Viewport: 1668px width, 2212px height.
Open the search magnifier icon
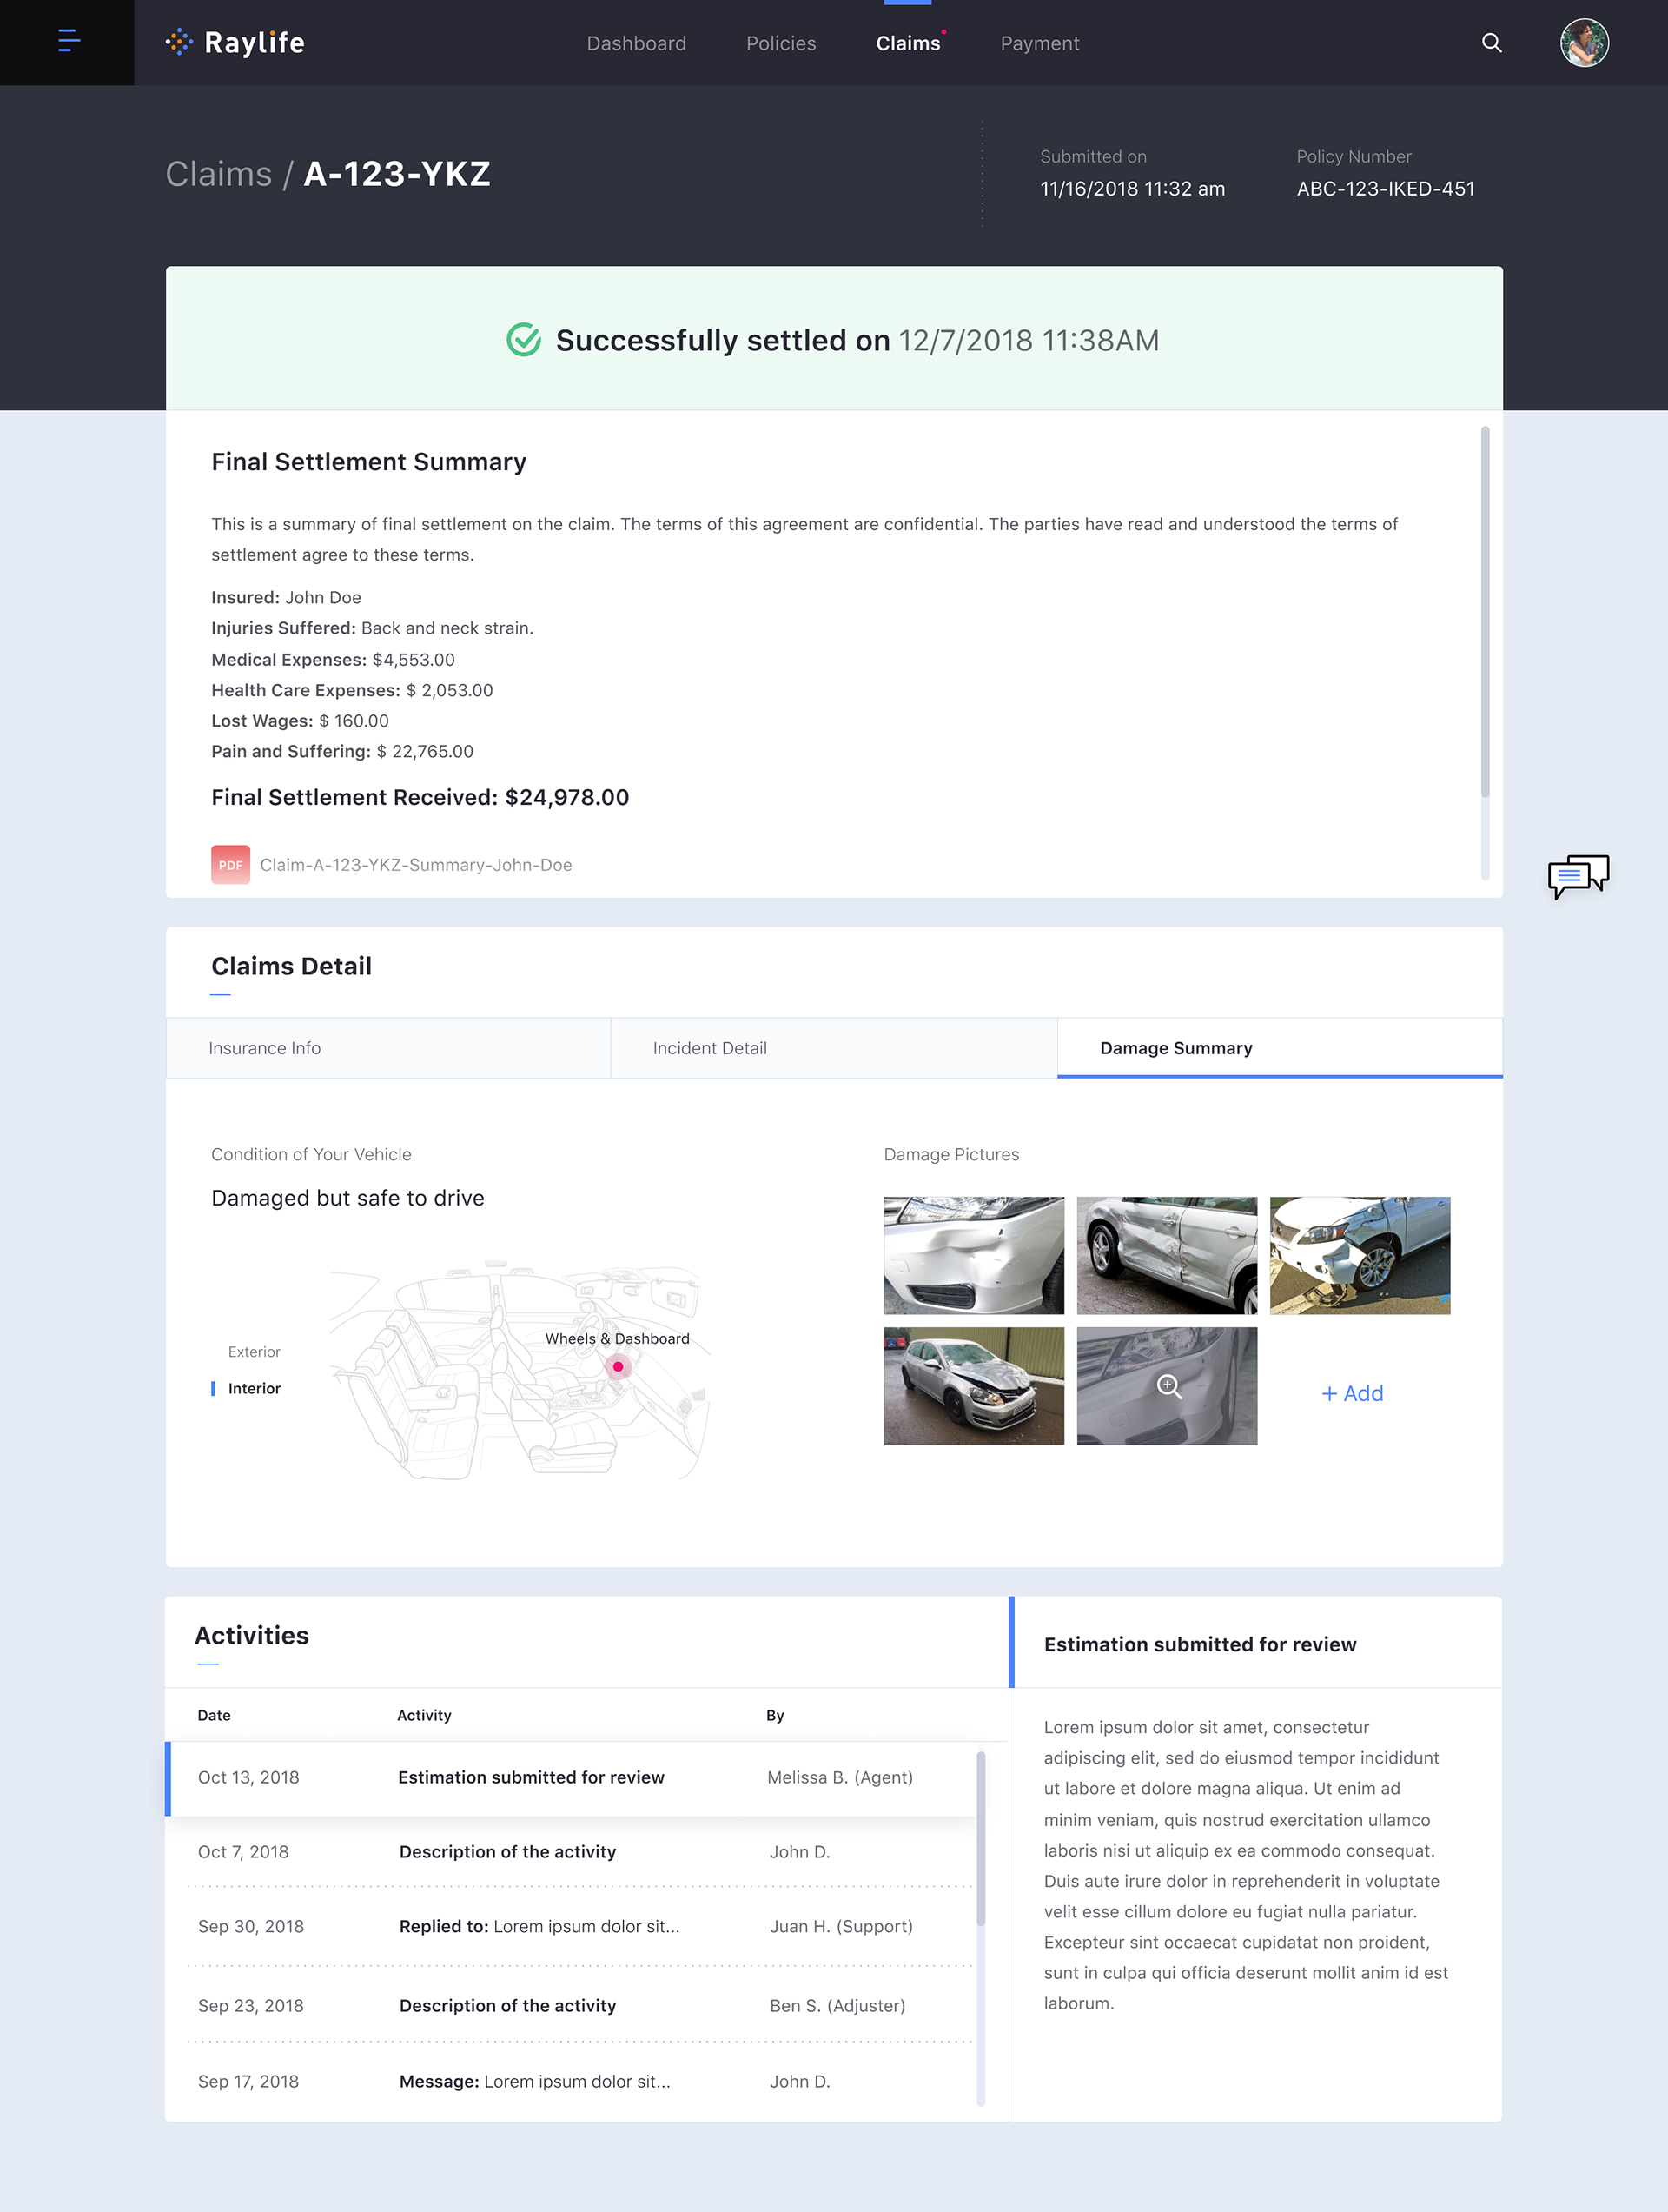1491,43
